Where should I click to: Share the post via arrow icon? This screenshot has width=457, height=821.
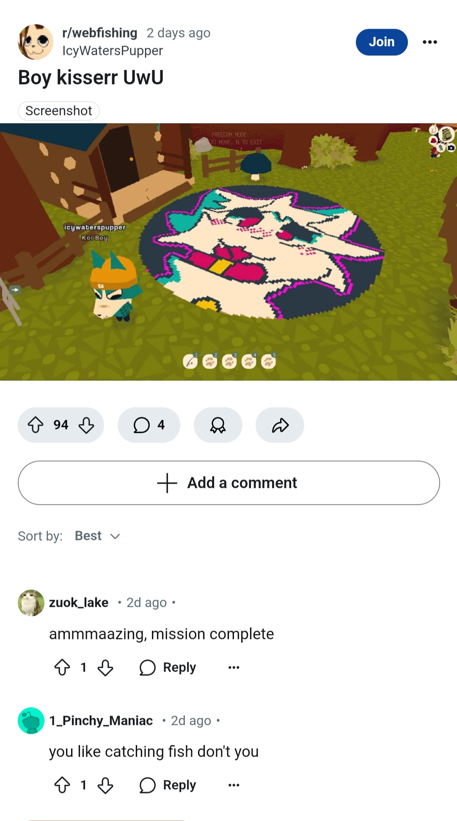(x=280, y=425)
